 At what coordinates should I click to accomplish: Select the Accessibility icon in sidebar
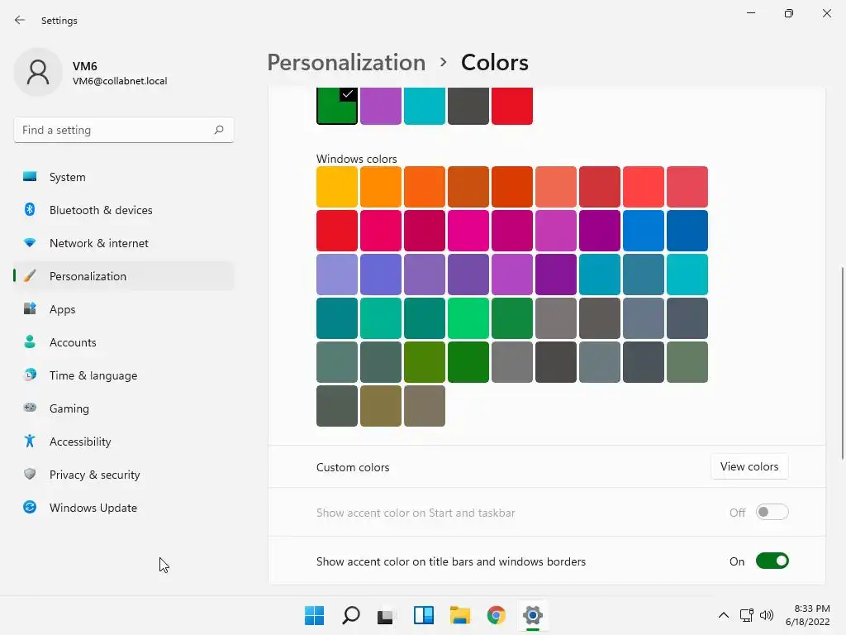pos(30,442)
